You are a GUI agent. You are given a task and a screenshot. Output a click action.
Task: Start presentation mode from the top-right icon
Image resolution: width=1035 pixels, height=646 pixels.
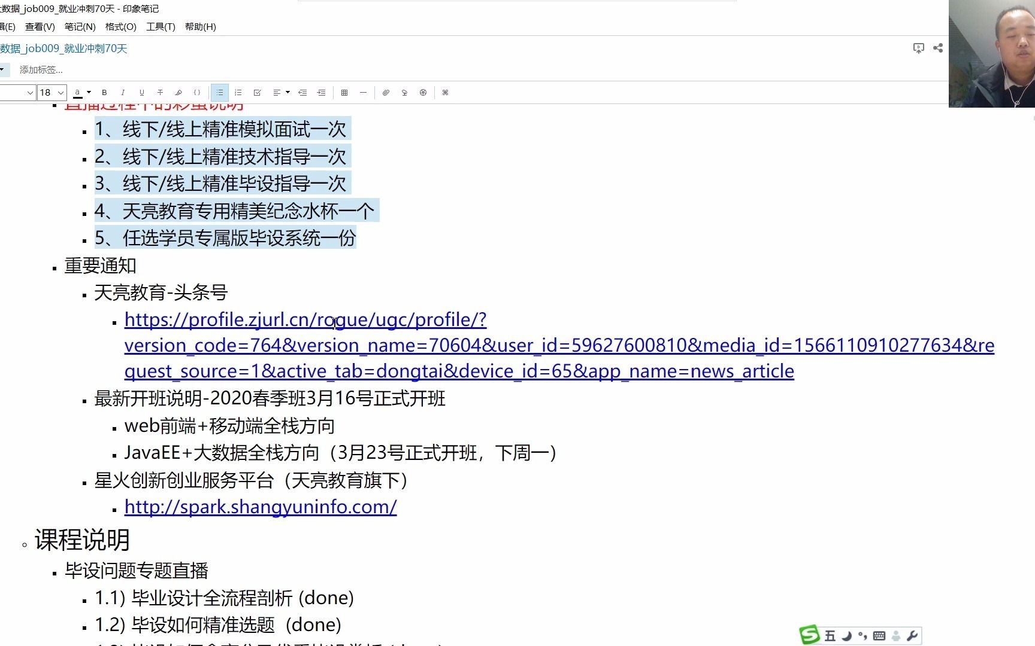point(918,48)
